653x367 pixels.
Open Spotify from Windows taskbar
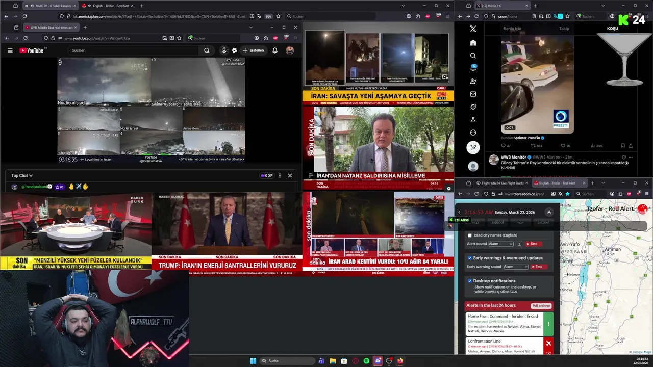366,361
